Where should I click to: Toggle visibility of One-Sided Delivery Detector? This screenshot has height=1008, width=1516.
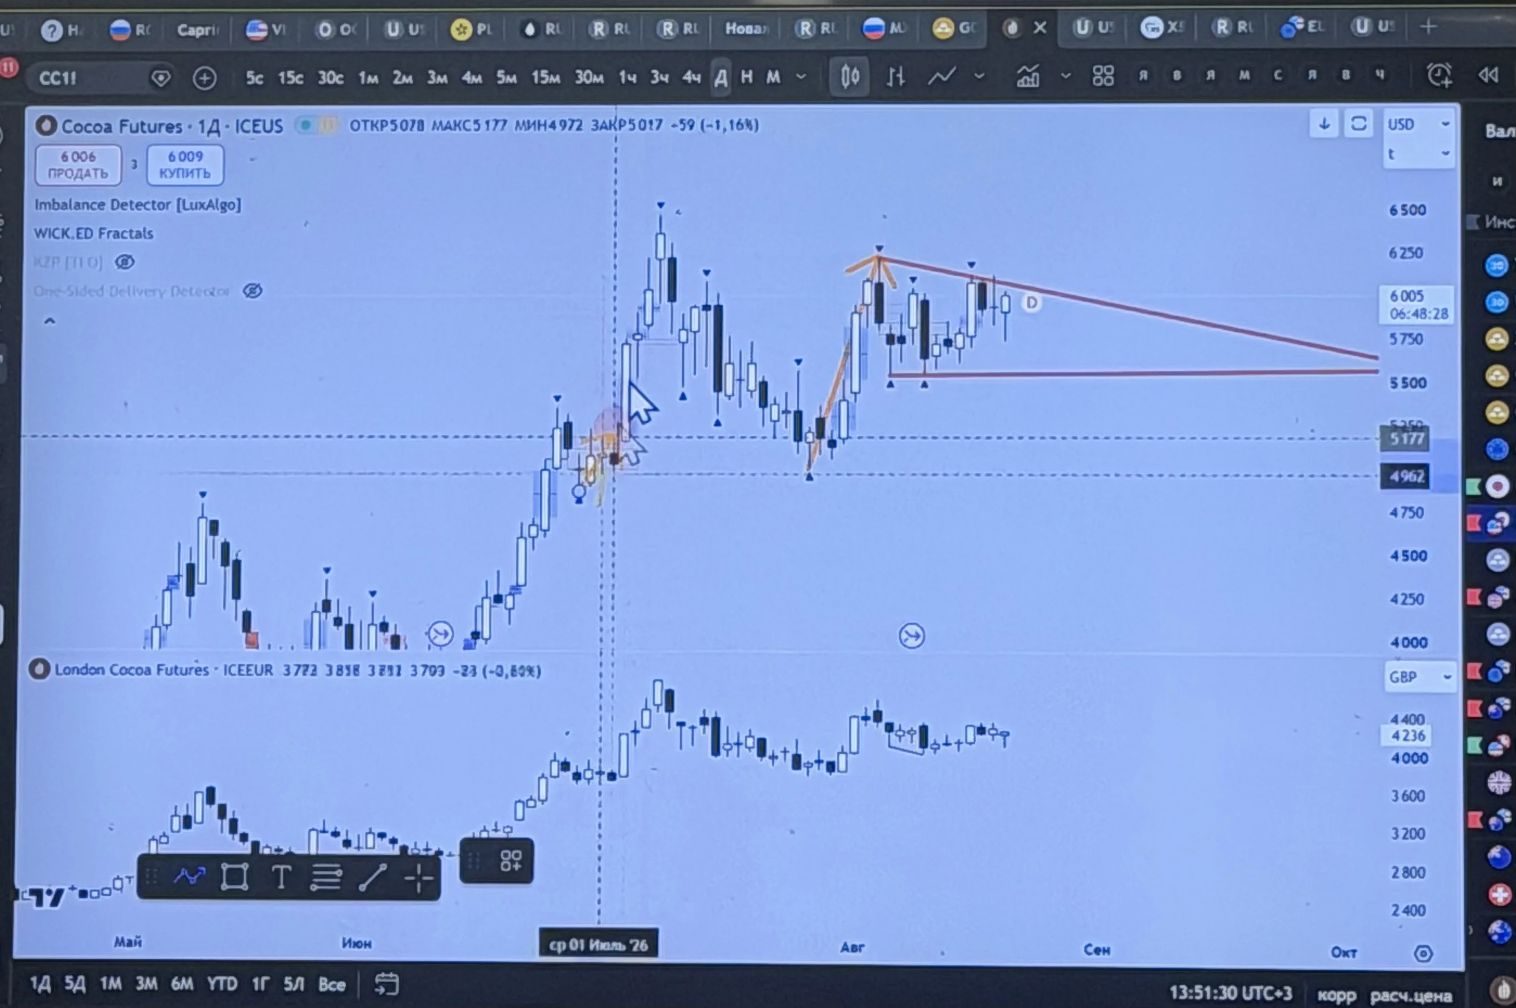point(253,291)
